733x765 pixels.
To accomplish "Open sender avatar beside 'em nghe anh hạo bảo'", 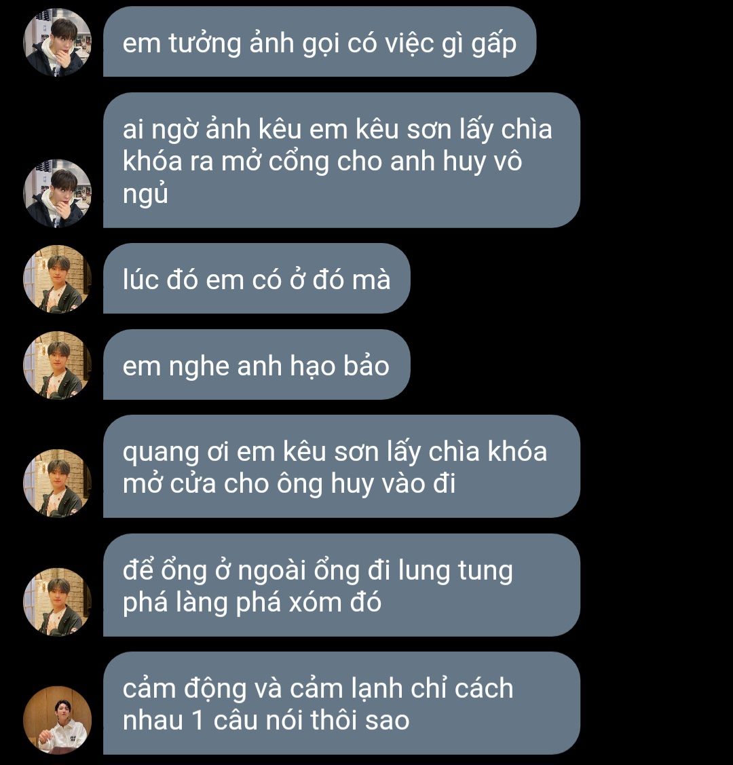I will [58, 365].
